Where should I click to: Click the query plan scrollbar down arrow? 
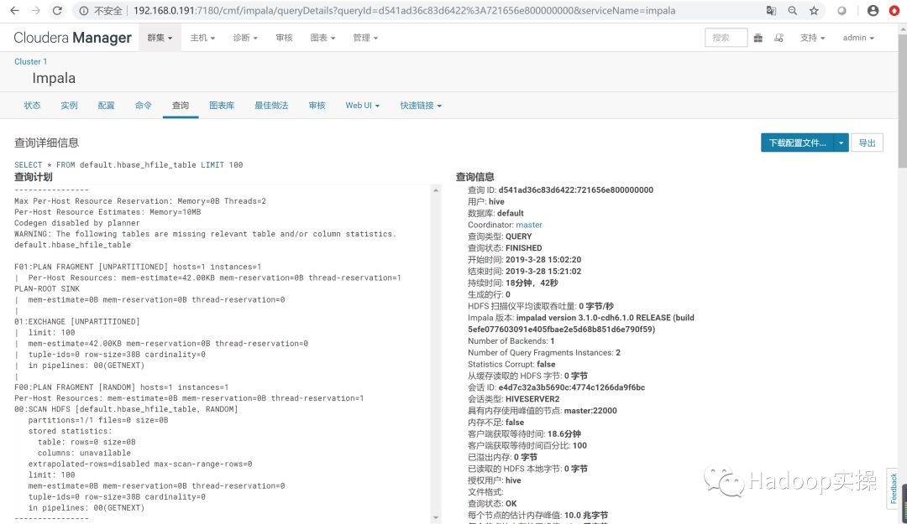tap(436, 517)
